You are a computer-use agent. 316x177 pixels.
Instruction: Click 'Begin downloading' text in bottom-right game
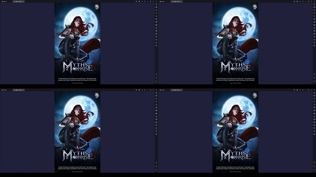click(235, 171)
